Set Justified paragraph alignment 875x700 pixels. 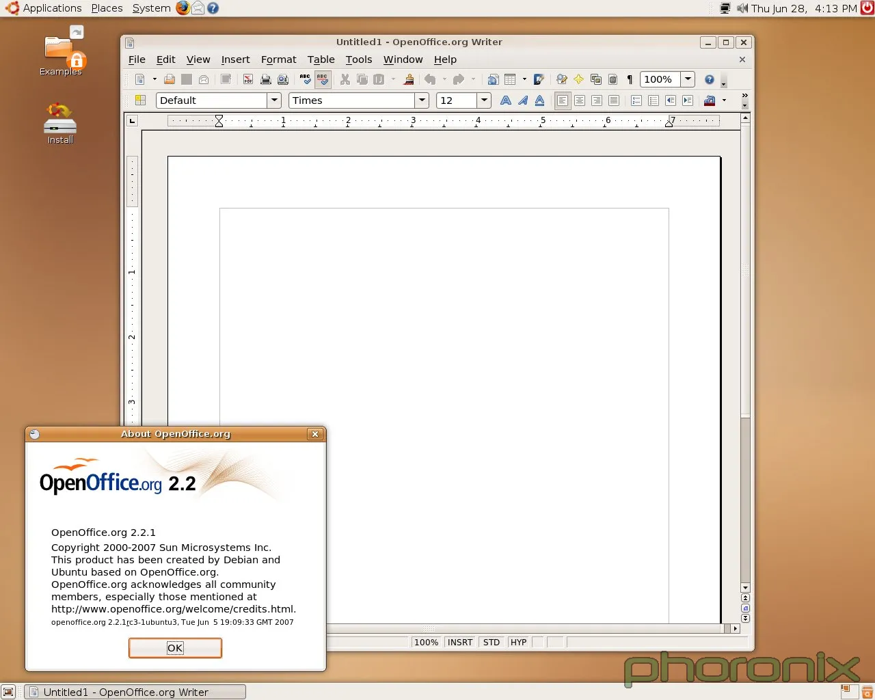(x=614, y=100)
